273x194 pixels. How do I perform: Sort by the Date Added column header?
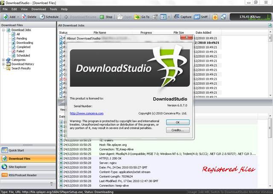pyautogui.click(x=203, y=32)
